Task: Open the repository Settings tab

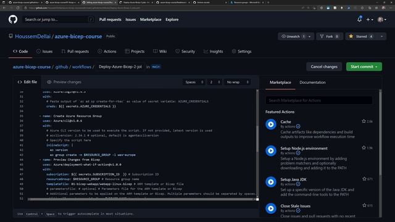Action: point(241,51)
